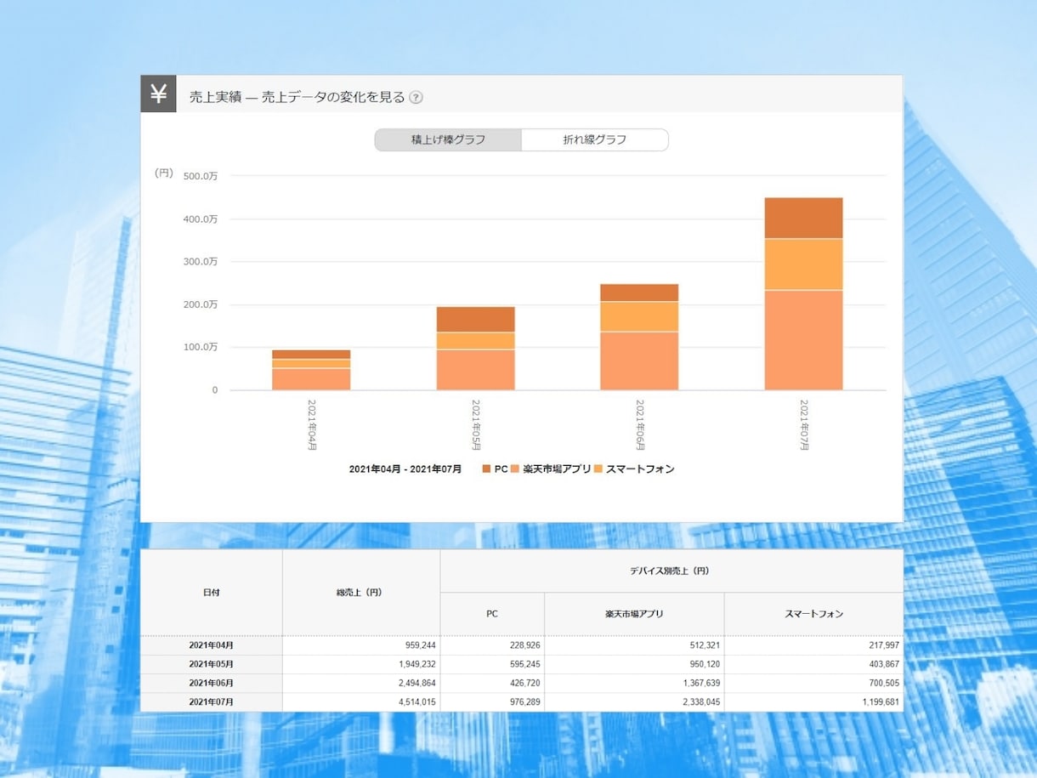Screen dimensions: 1037x778
Task: Select 日付 column header
Action: point(212,592)
